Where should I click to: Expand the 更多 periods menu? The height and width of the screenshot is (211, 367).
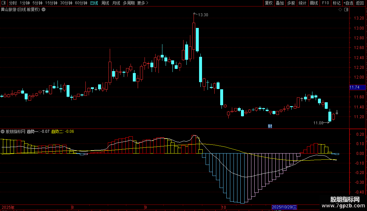coord(143,3)
